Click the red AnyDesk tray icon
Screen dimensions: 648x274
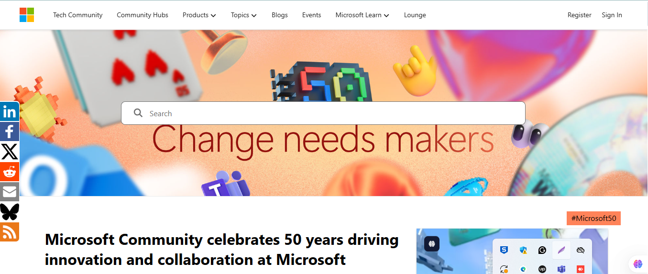tap(581, 269)
